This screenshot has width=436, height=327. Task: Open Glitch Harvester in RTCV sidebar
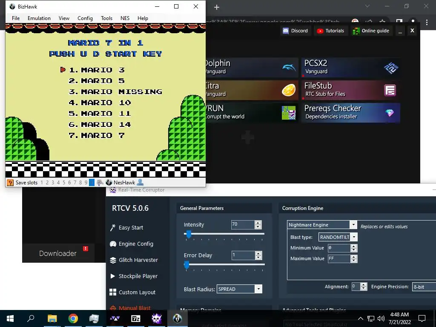134,260
